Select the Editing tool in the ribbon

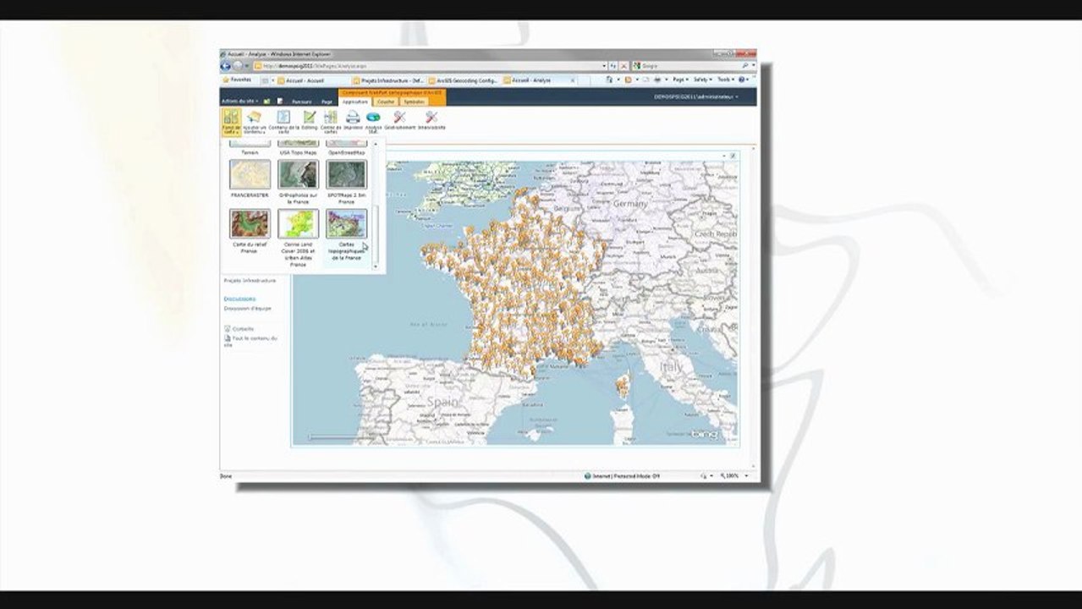(x=310, y=120)
